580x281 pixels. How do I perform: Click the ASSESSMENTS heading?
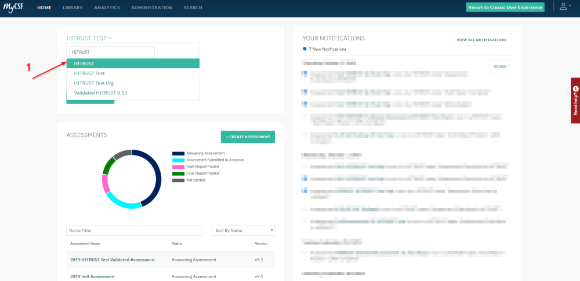coord(87,135)
